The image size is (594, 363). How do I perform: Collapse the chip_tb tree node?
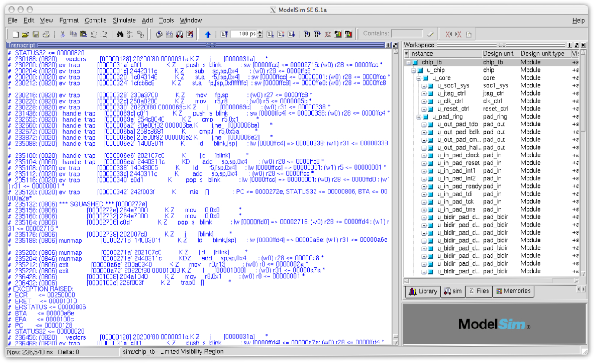pos(408,62)
